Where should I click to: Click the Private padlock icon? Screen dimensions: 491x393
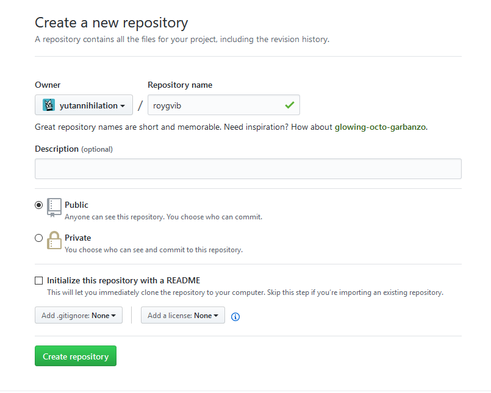coord(54,240)
